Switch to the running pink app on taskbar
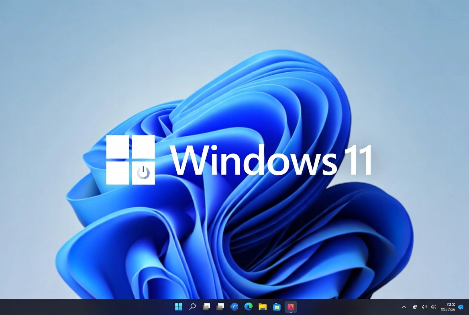 point(290,306)
